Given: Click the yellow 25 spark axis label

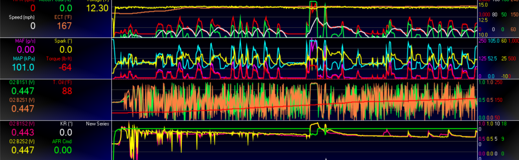Looking at the screenshot, I should (504, 58).
